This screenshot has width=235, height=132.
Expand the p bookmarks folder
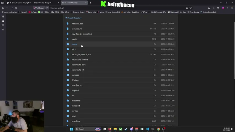[52, 12]
